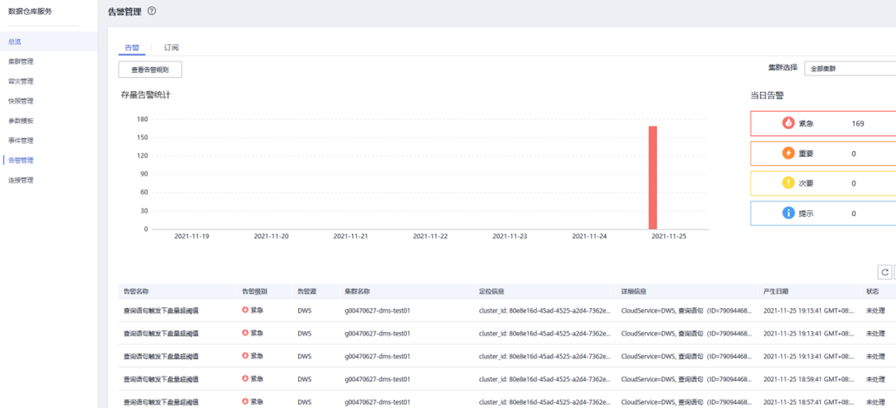This screenshot has height=408, width=896.
Task: Click the orange lightning 重要 icon
Action: coord(788,153)
